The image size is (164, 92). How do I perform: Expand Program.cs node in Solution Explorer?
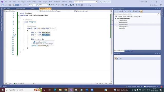pos(117,27)
